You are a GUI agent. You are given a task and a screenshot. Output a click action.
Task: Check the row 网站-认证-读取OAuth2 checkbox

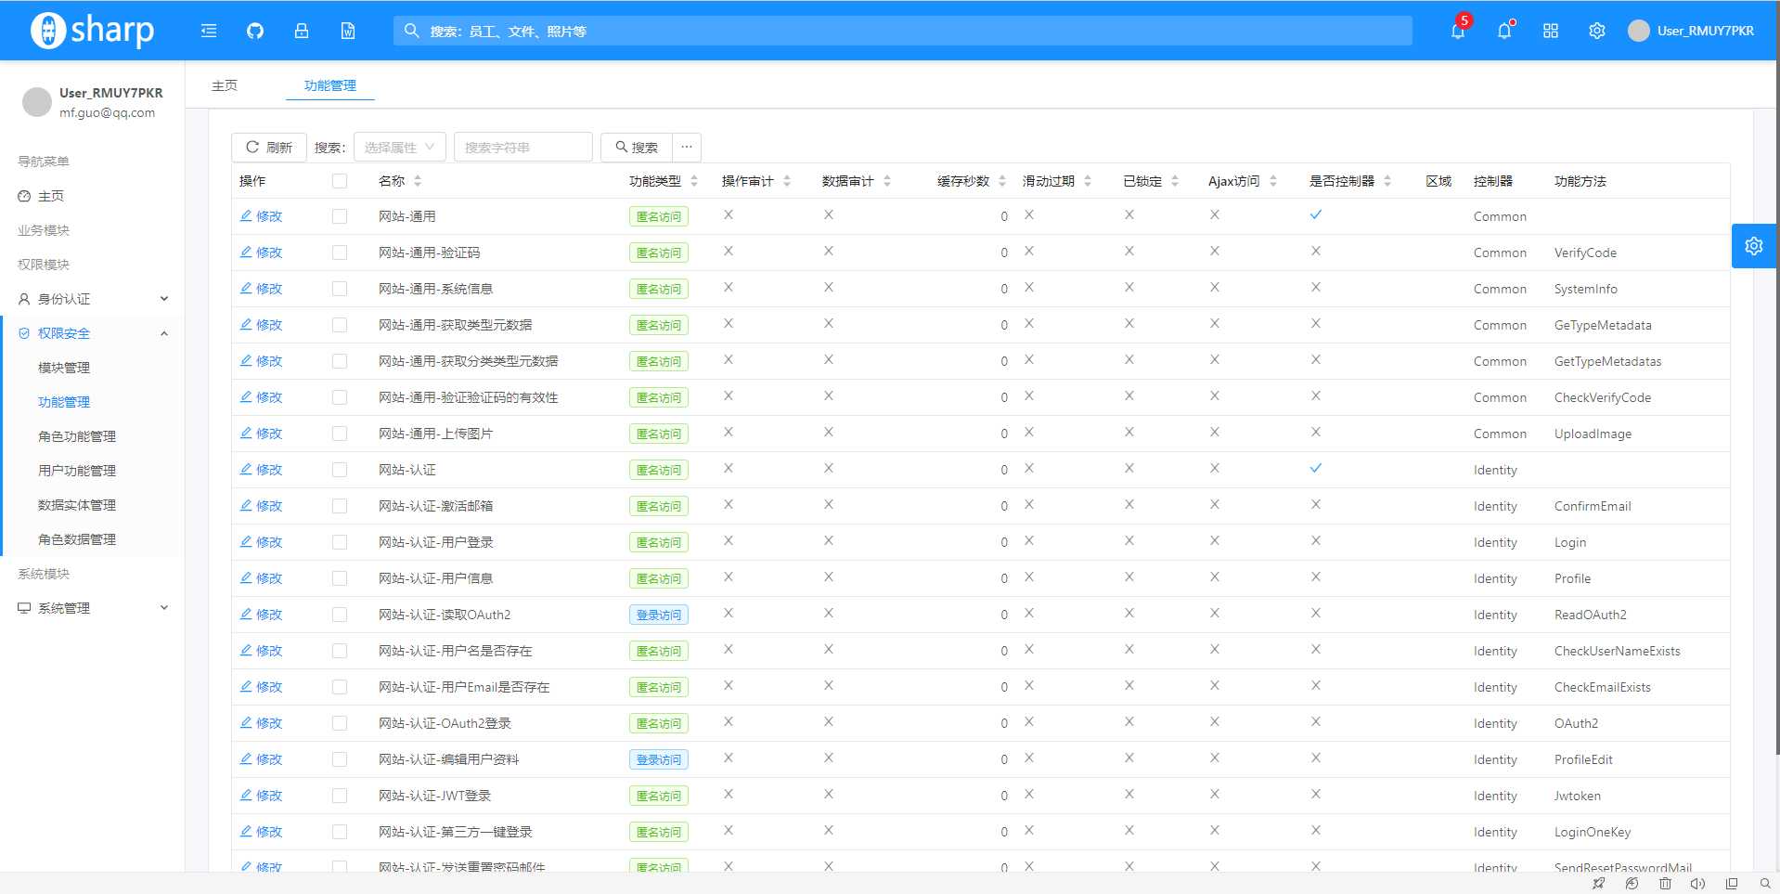point(340,615)
